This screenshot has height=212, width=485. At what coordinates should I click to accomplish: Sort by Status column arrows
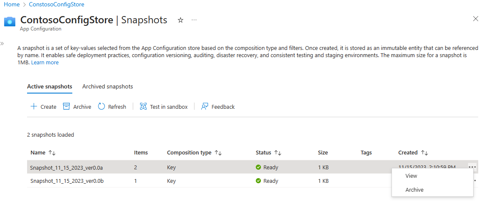pyautogui.click(x=278, y=153)
